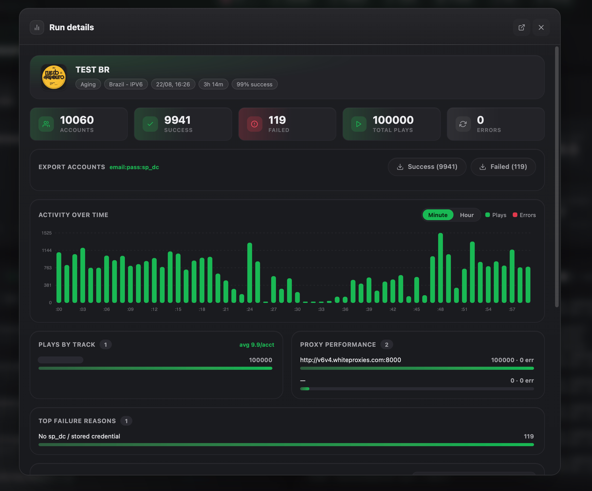The height and width of the screenshot is (491, 592).
Task: Click the 10060 Accounts stat card
Action: coord(79,124)
